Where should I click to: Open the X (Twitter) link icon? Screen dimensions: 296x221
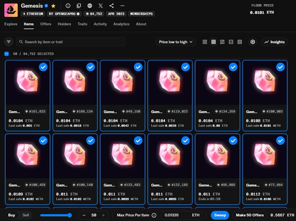click(x=101, y=6)
